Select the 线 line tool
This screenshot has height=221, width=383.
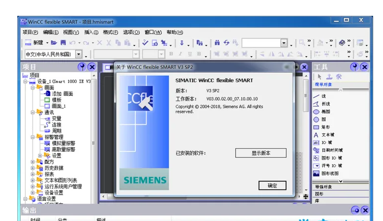[x=319, y=96]
